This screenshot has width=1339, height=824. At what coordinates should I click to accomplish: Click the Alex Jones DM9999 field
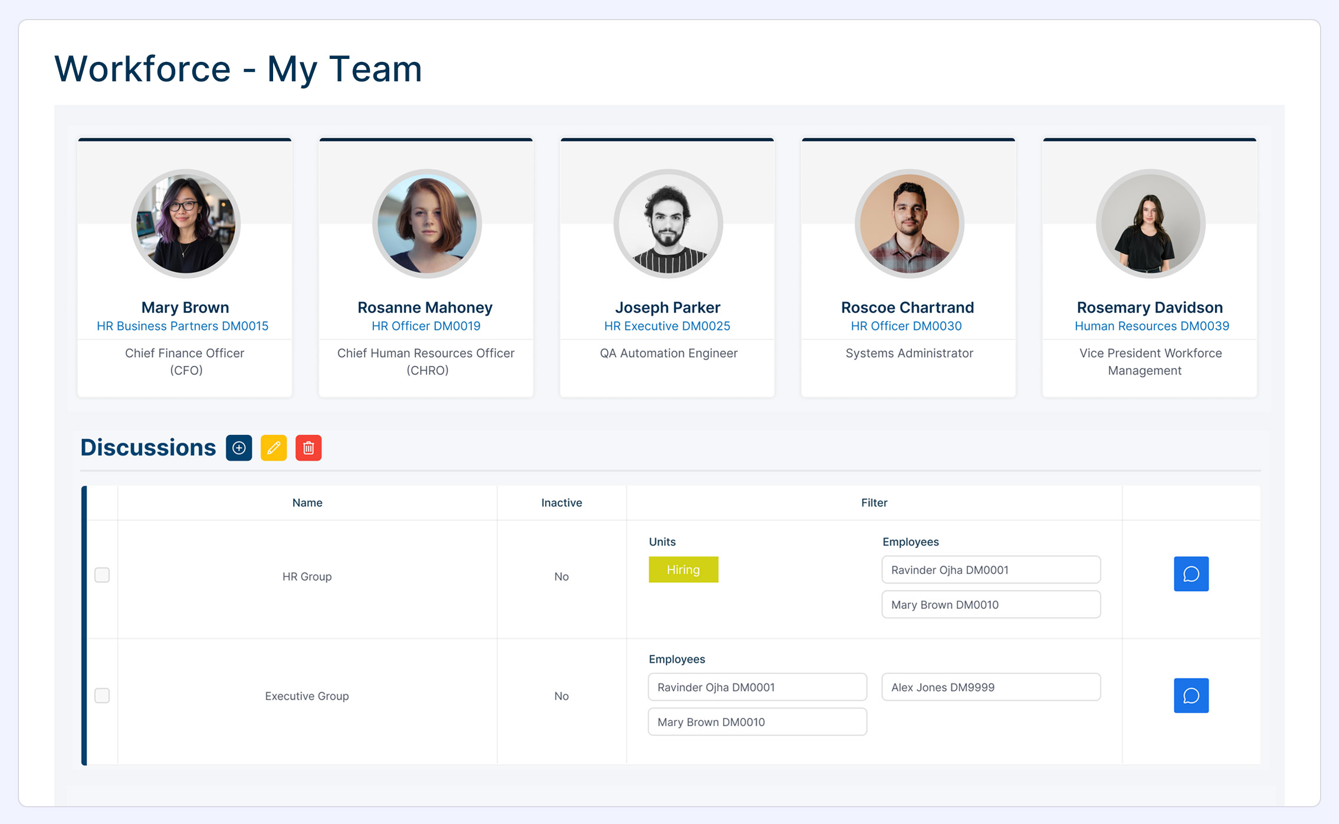point(991,687)
